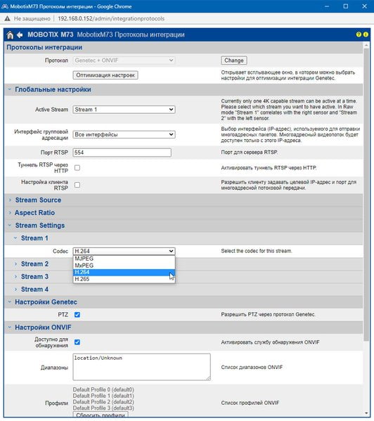Image resolution: width=374 pixels, height=421 pixels.
Task: Choose H.264 highlighted codec option
Action: click(124, 272)
